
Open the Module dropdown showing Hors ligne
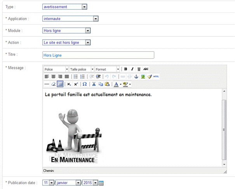66,31
